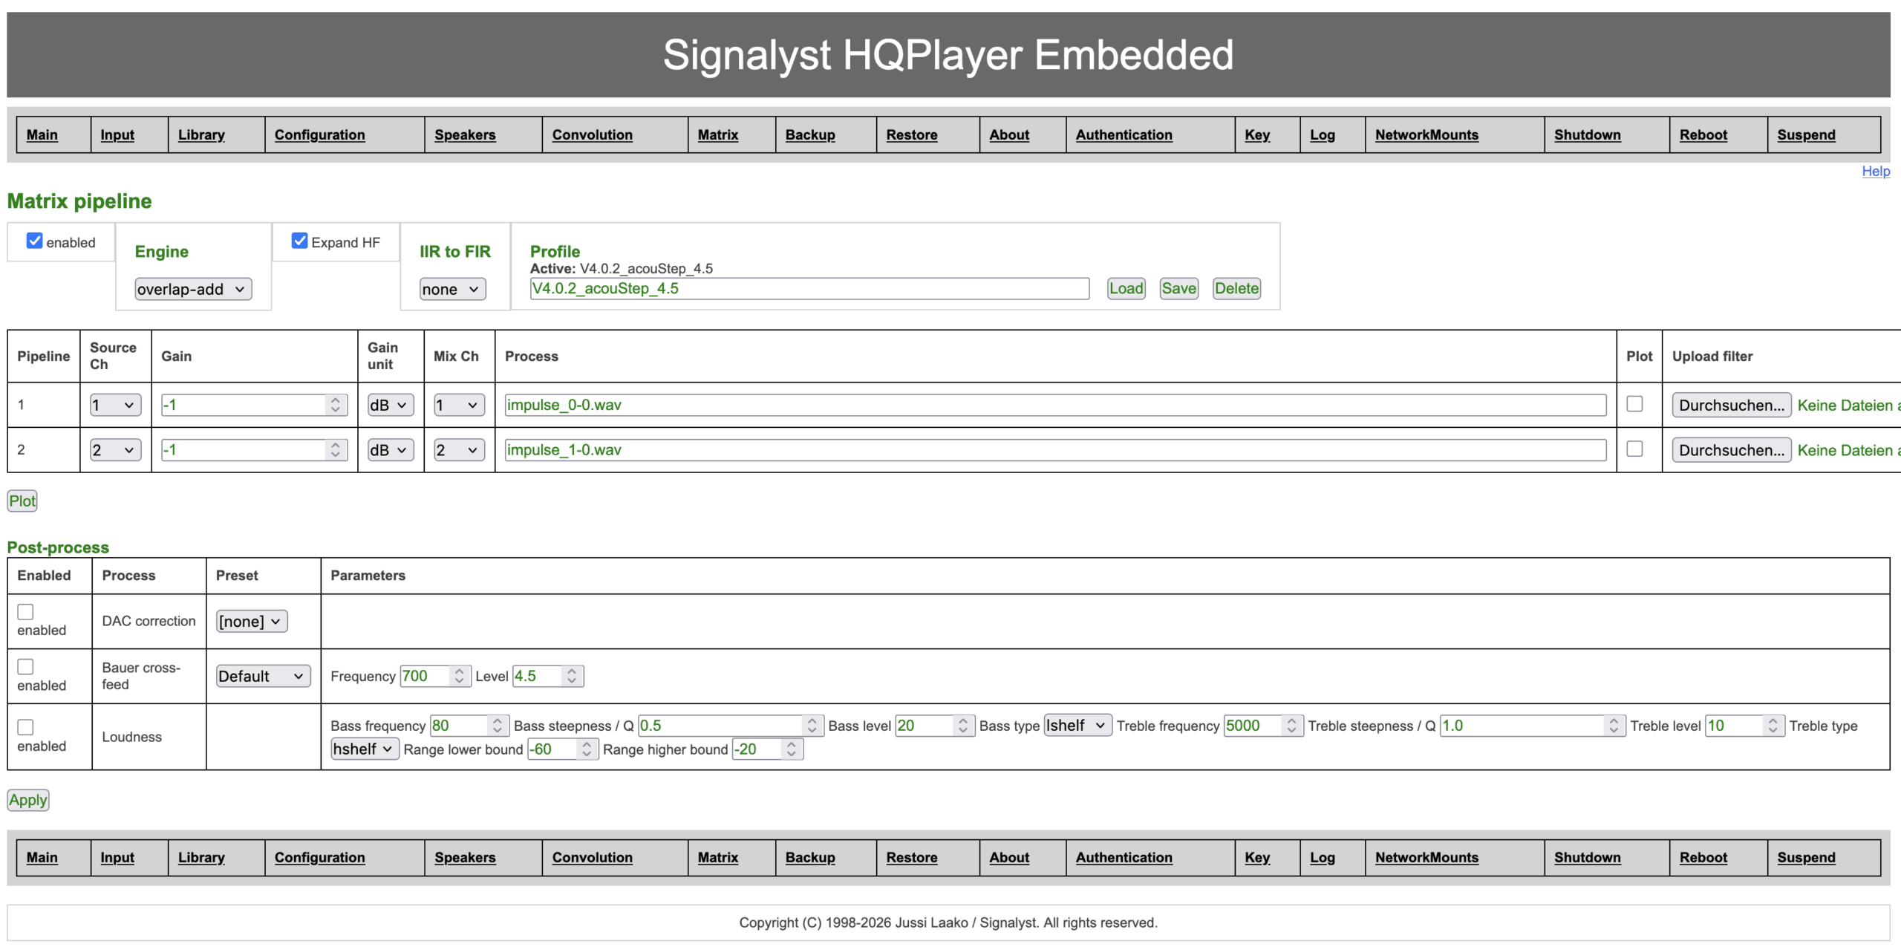Enable DAC correction post-process
This screenshot has width=1901, height=947.
point(25,611)
